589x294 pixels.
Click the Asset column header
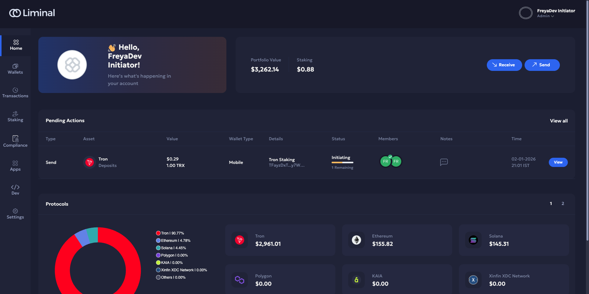(x=89, y=139)
